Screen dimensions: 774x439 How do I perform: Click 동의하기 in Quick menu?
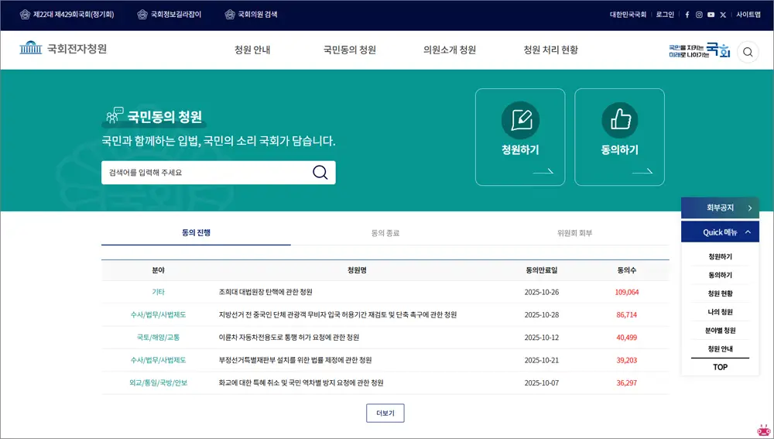pos(720,275)
